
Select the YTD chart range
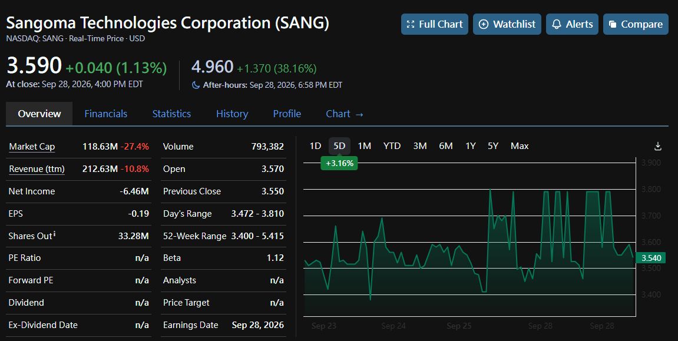392,146
